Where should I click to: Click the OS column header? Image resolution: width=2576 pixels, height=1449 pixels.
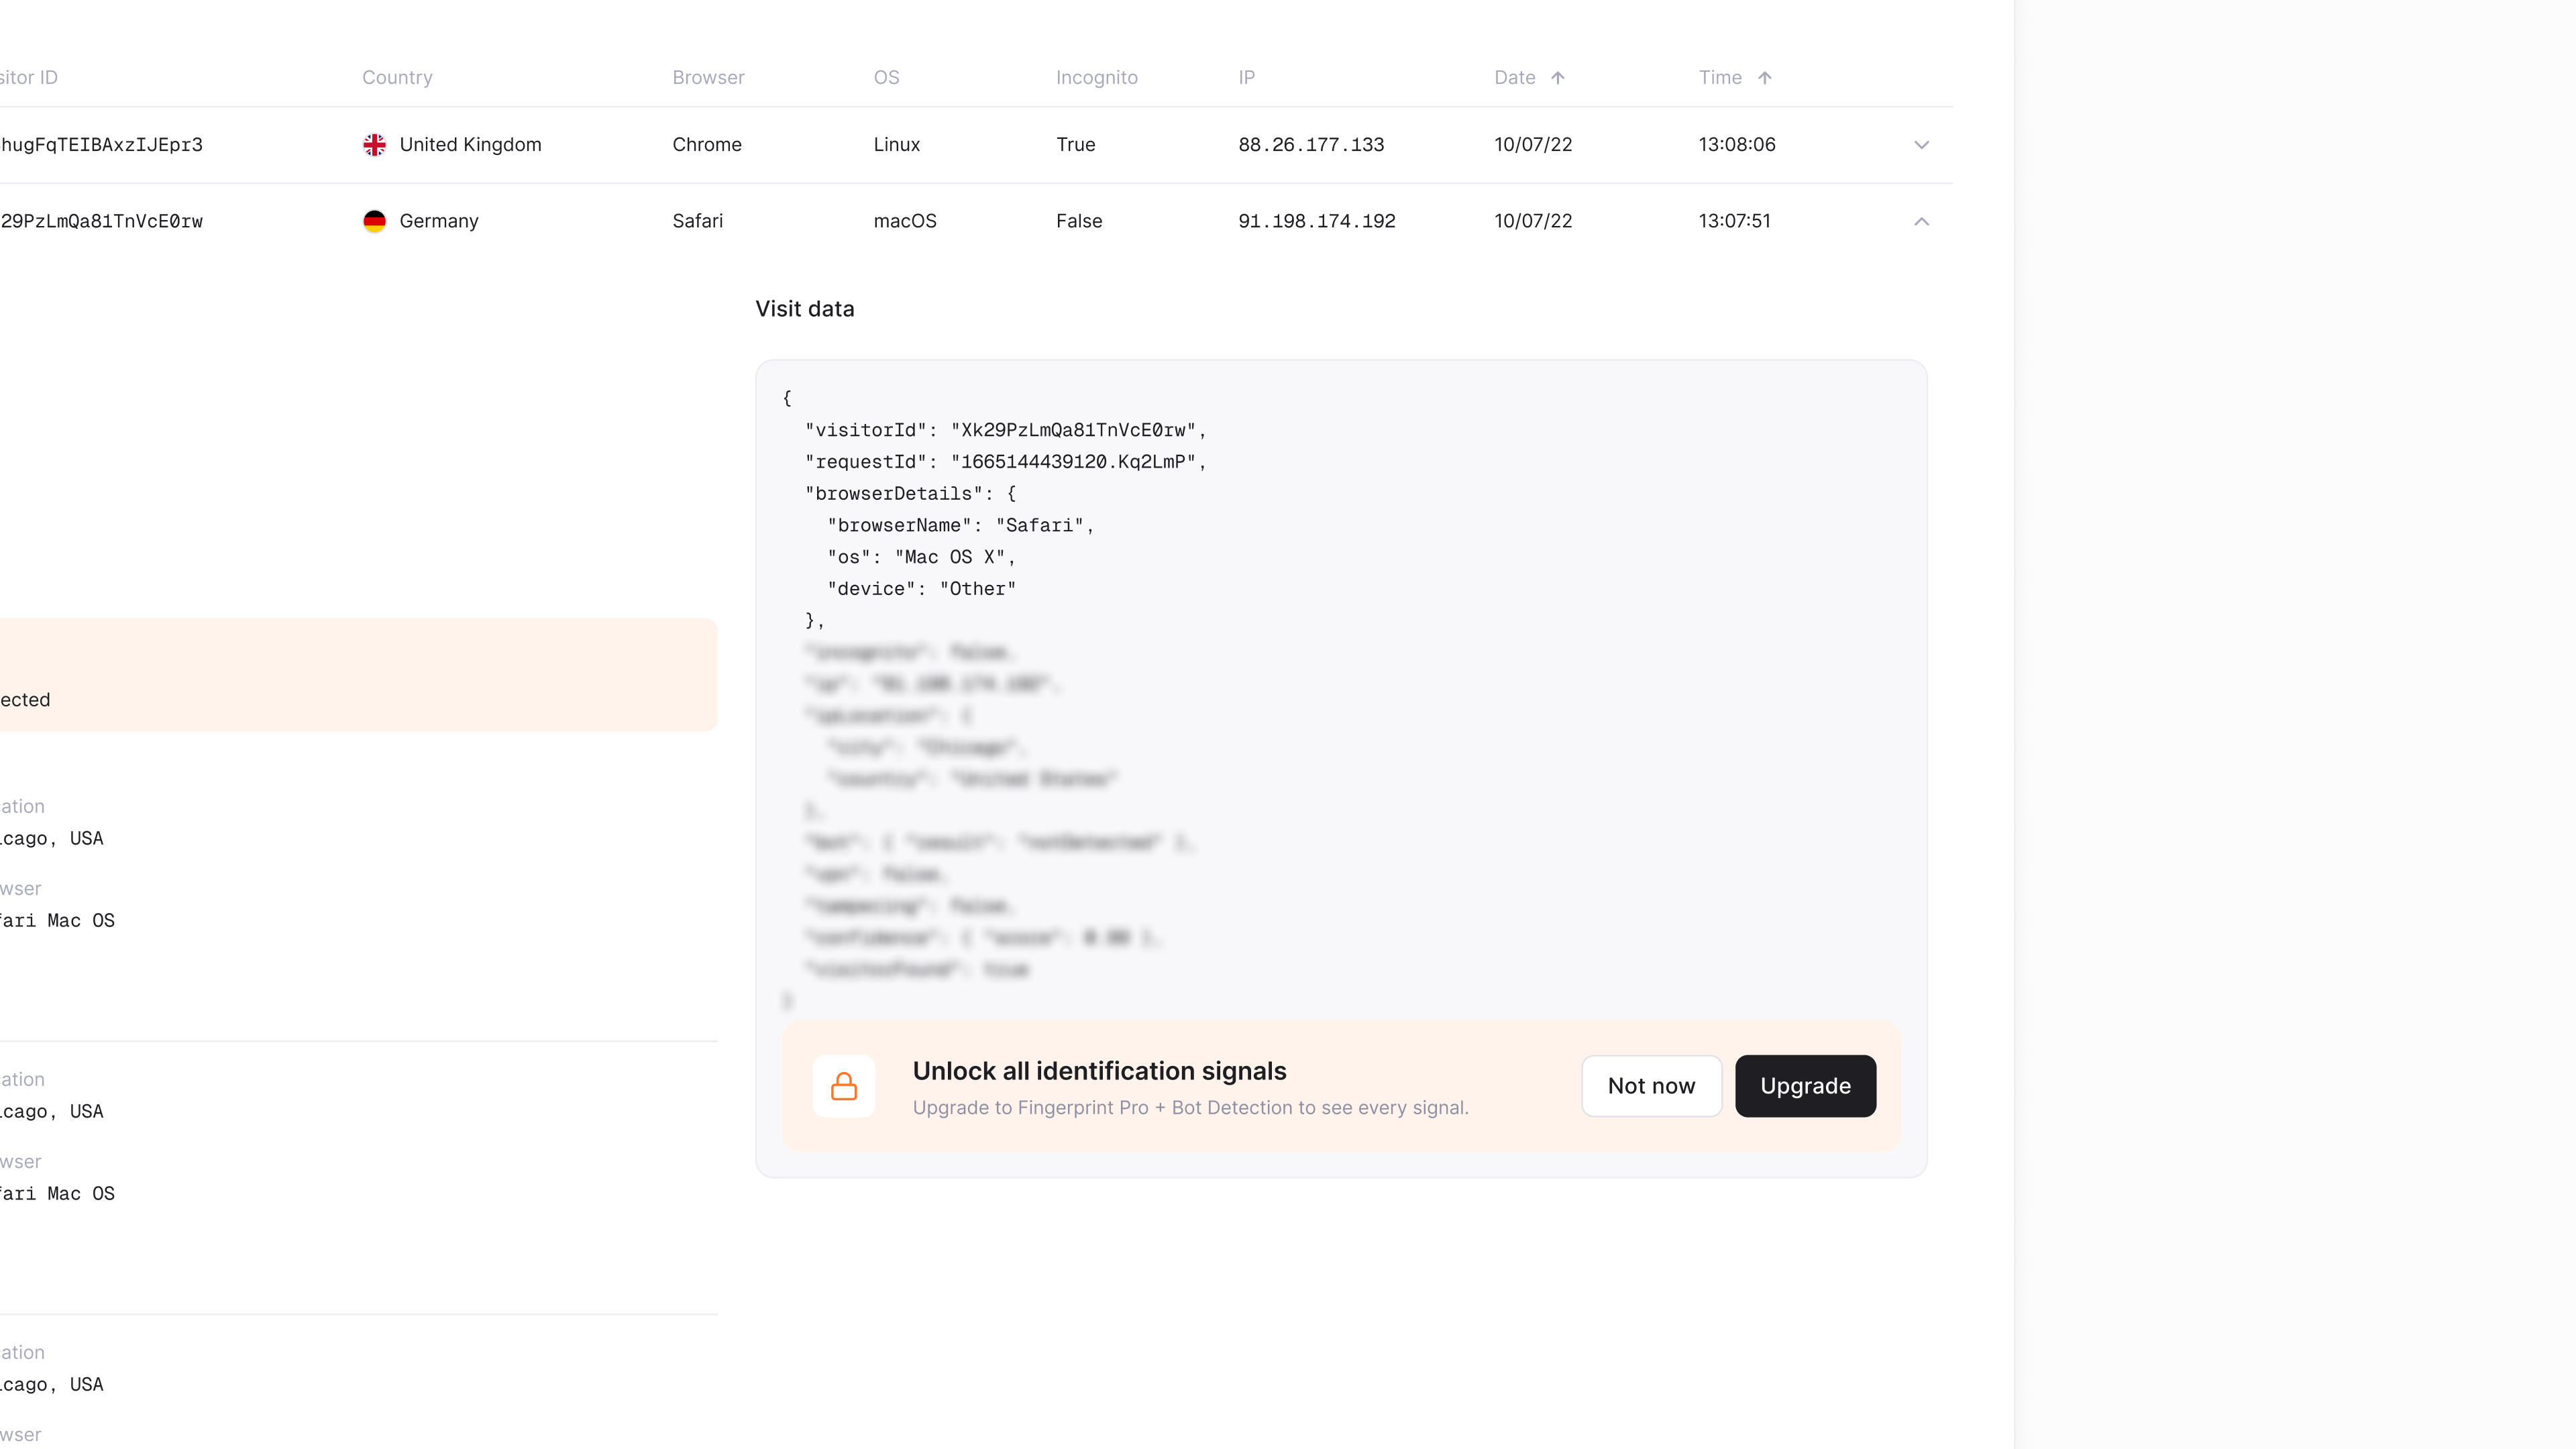886,77
